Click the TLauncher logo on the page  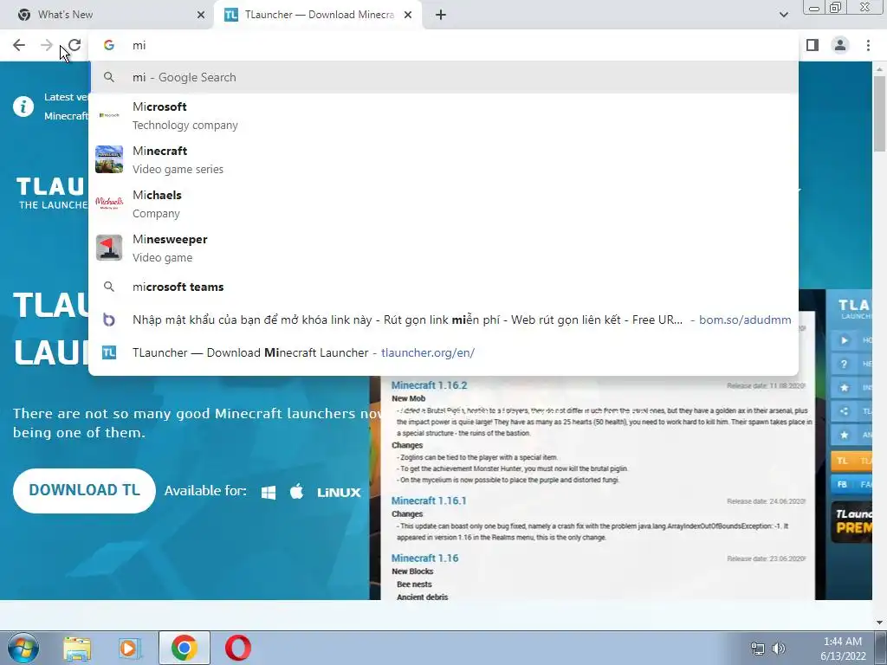tap(51, 193)
